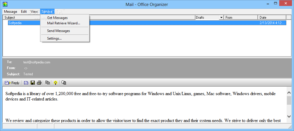Open the Edit menu

pyautogui.click(x=24, y=12)
